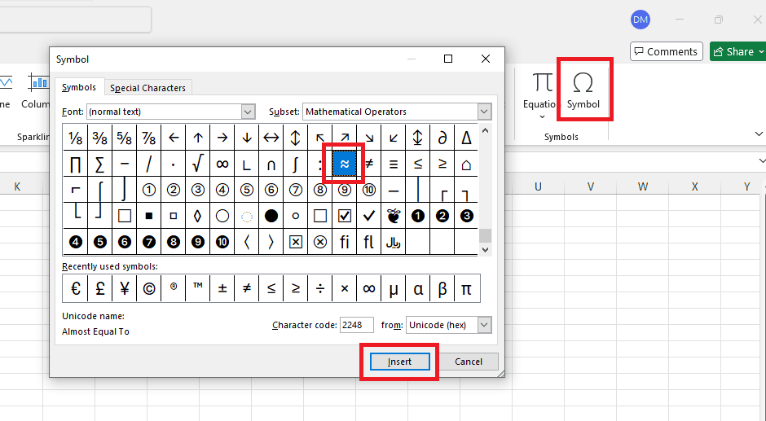
Task: Select column header V in spreadsheet
Action: [591, 186]
